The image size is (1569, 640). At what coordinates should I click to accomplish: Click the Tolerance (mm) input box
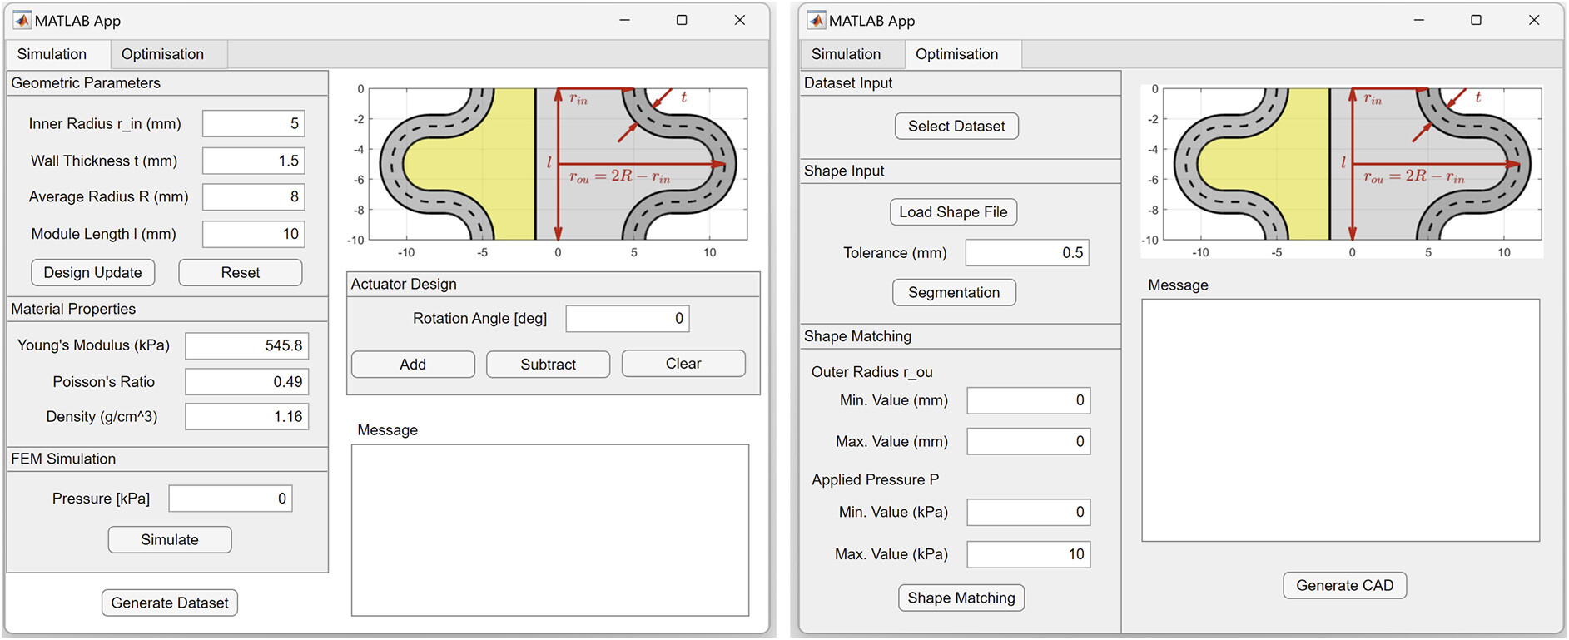click(x=1026, y=253)
